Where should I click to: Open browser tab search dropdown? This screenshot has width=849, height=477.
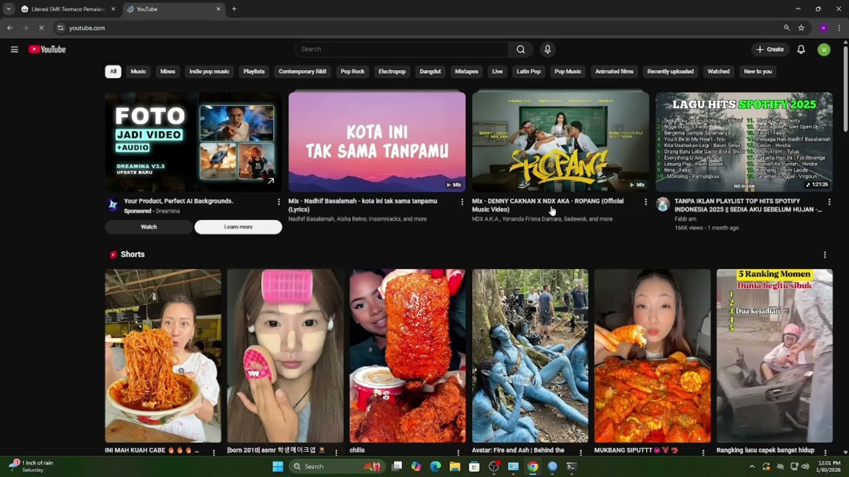coord(8,9)
